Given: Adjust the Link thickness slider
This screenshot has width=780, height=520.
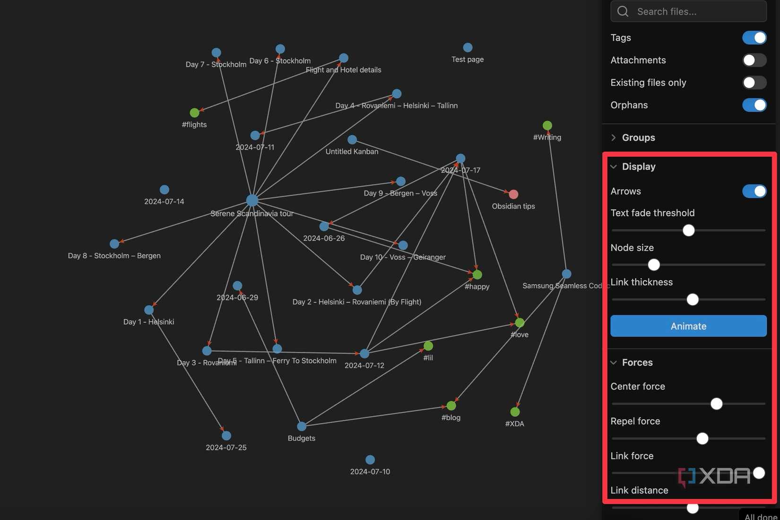Looking at the screenshot, I should pyautogui.click(x=692, y=299).
